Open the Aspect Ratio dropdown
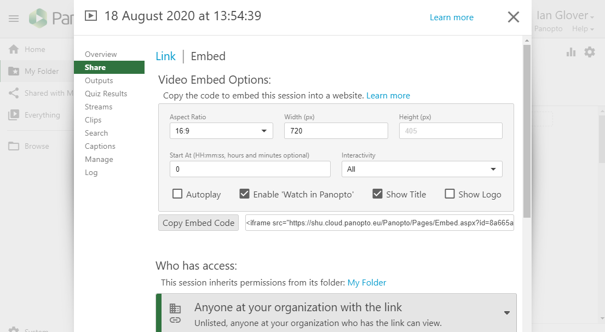The width and height of the screenshot is (605, 332). click(221, 131)
